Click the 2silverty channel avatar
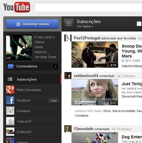 click(x=10, y=140)
